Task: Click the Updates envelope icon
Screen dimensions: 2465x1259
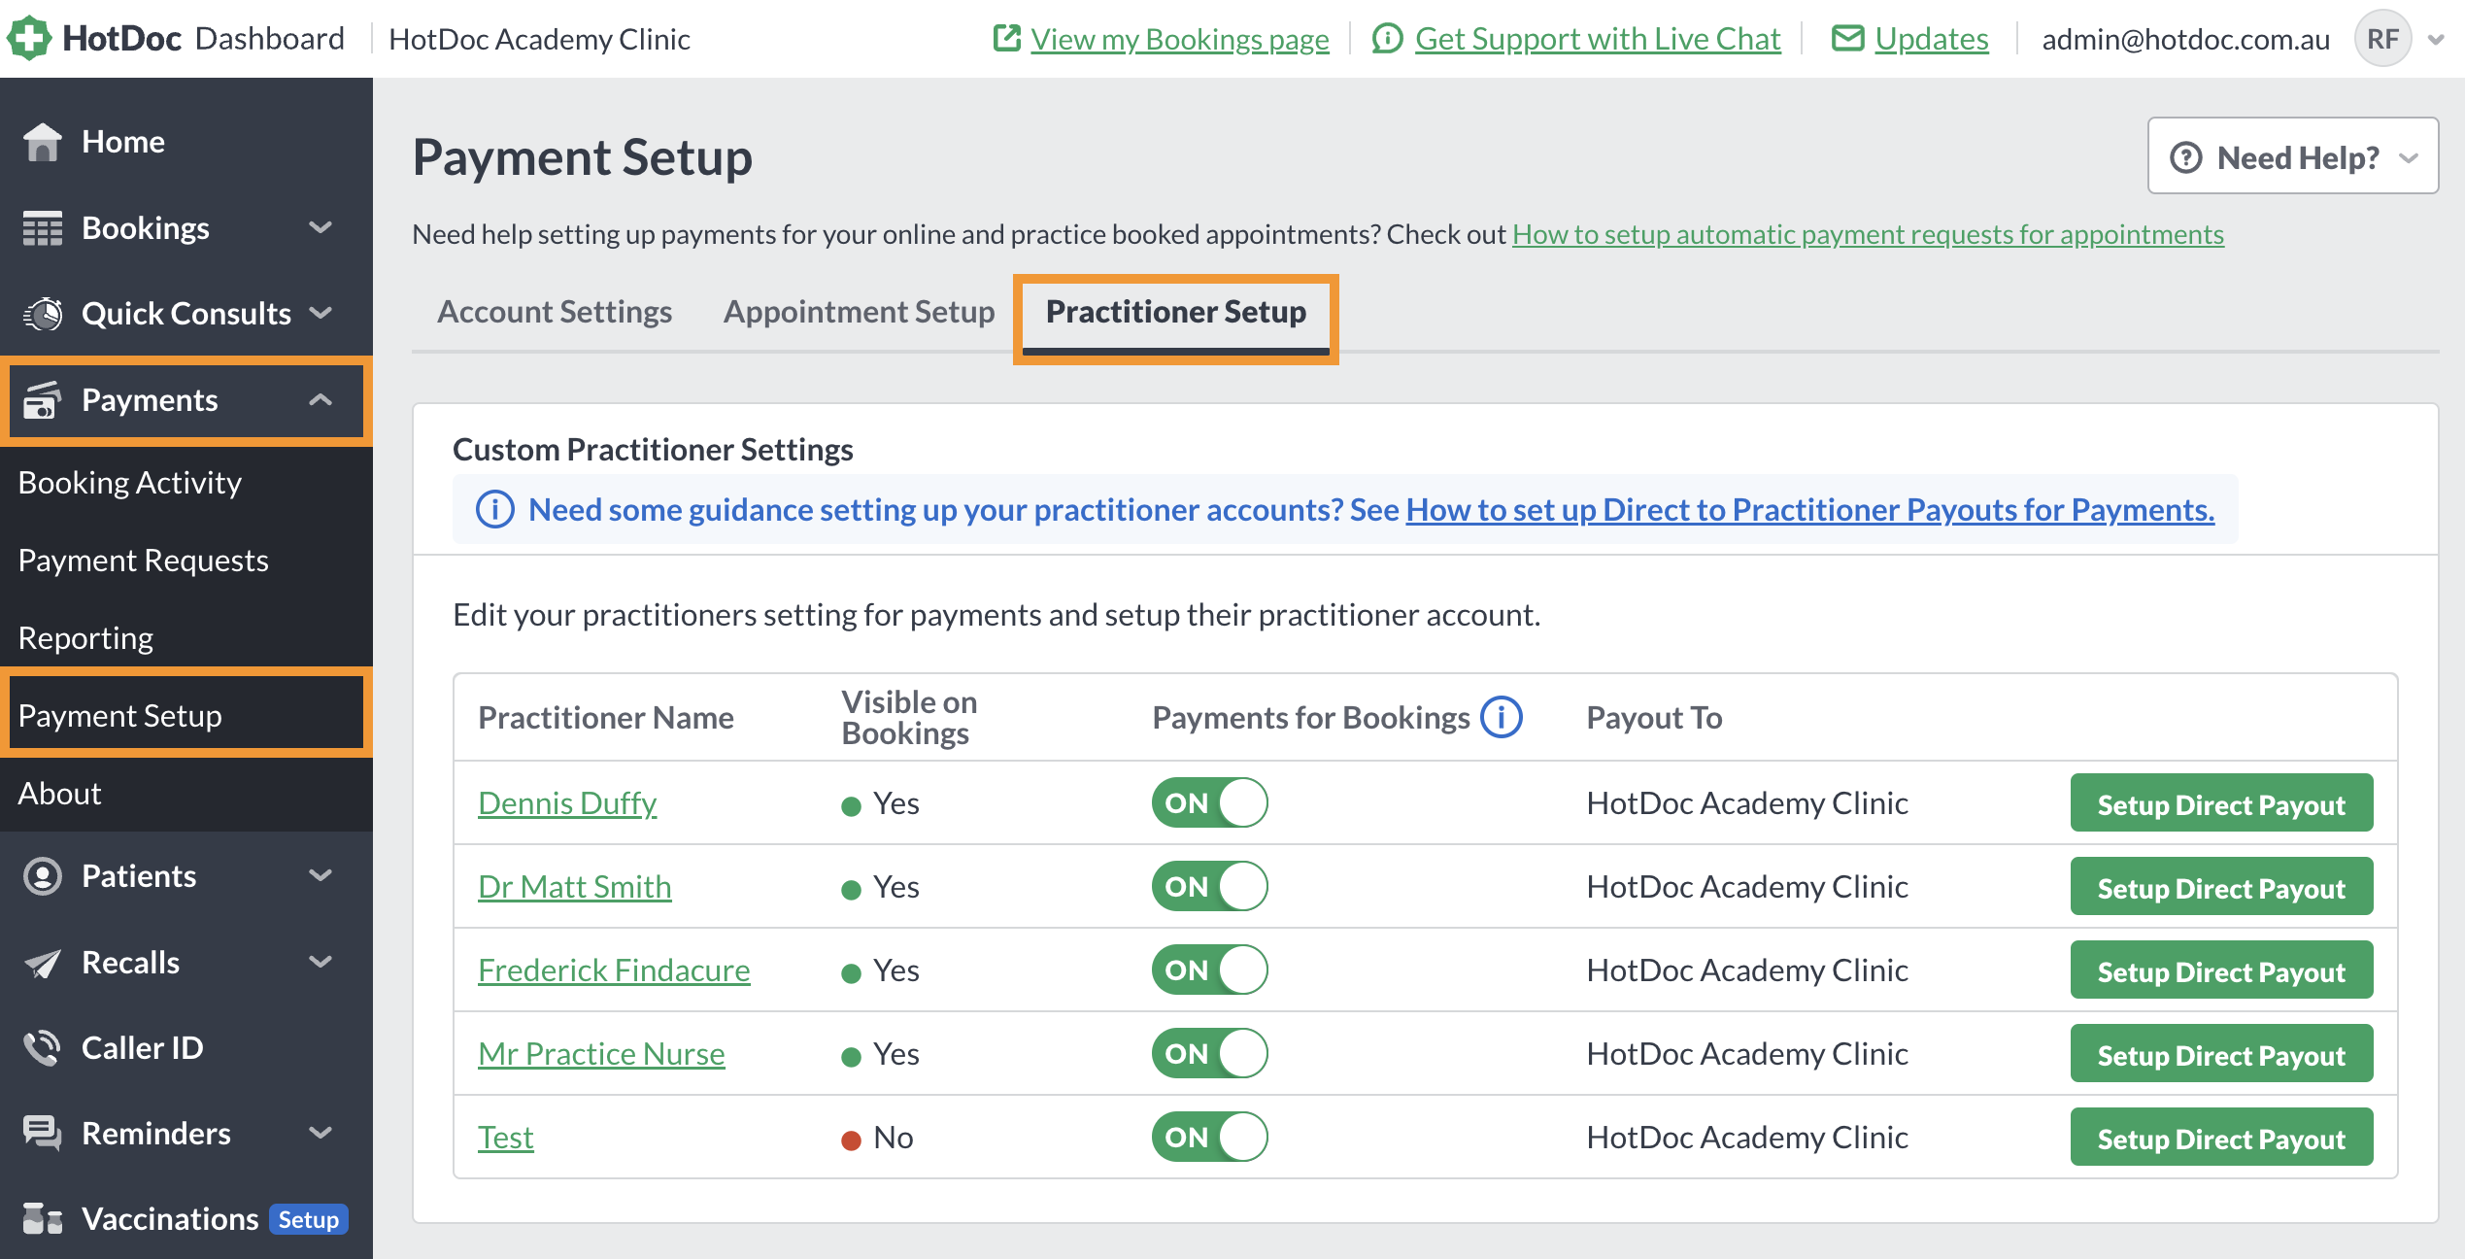Action: point(1847,38)
